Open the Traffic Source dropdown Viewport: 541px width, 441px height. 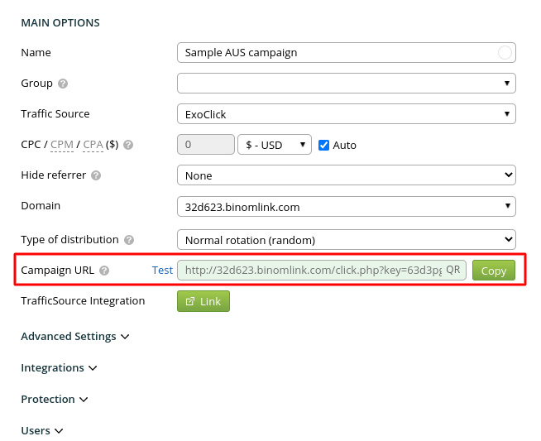[x=346, y=114]
